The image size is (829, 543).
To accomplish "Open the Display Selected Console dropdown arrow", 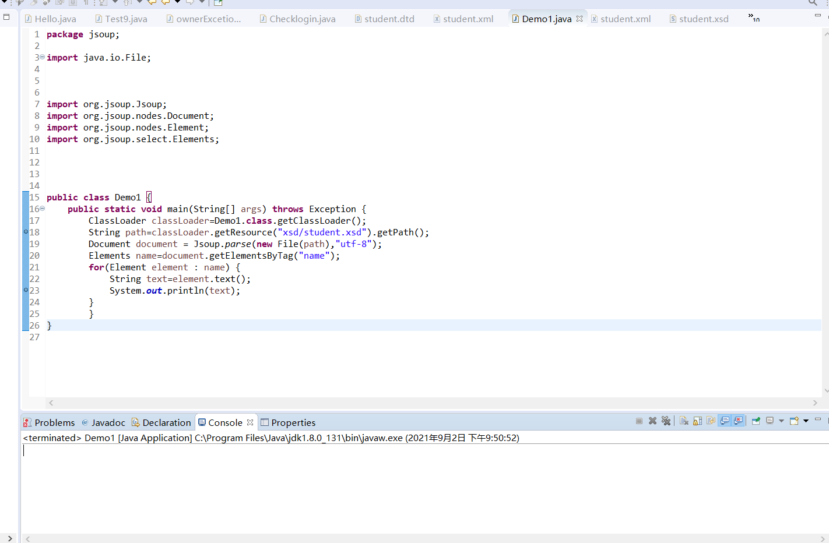I will [781, 421].
